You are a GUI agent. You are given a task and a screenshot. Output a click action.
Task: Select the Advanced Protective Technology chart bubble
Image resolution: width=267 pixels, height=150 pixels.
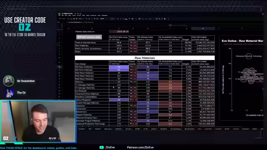click(249, 56)
